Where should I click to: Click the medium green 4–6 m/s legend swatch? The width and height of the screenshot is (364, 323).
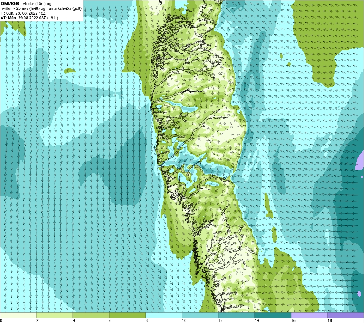(91, 315)
